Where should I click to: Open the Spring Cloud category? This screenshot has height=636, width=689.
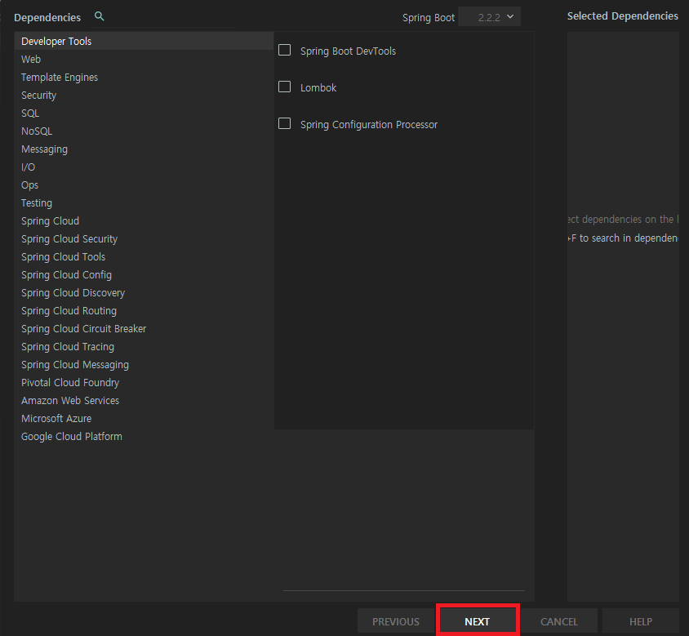click(144, 220)
